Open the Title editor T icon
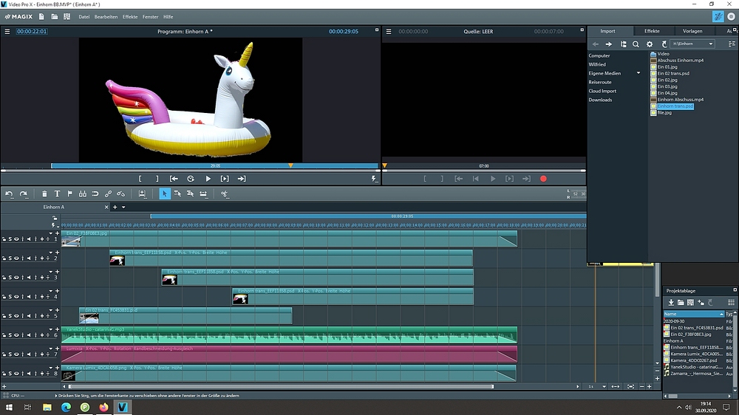This screenshot has height=415, width=739. [x=57, y=193]
